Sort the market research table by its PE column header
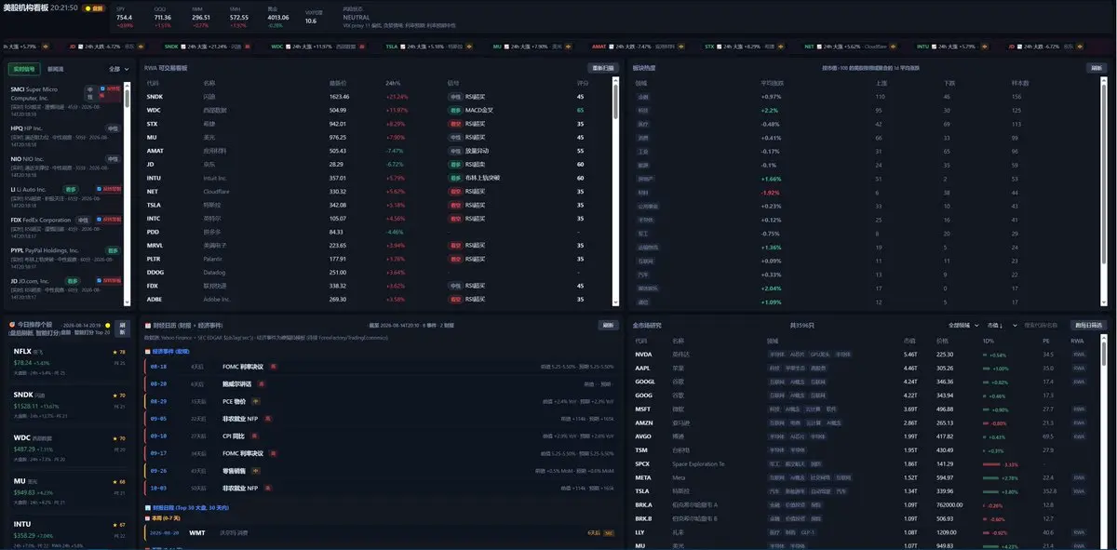The image size is (1117, 550). click(x=1046, y=341)
